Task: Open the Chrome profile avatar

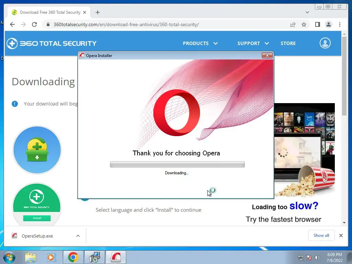Action: [x=328, y=24]
